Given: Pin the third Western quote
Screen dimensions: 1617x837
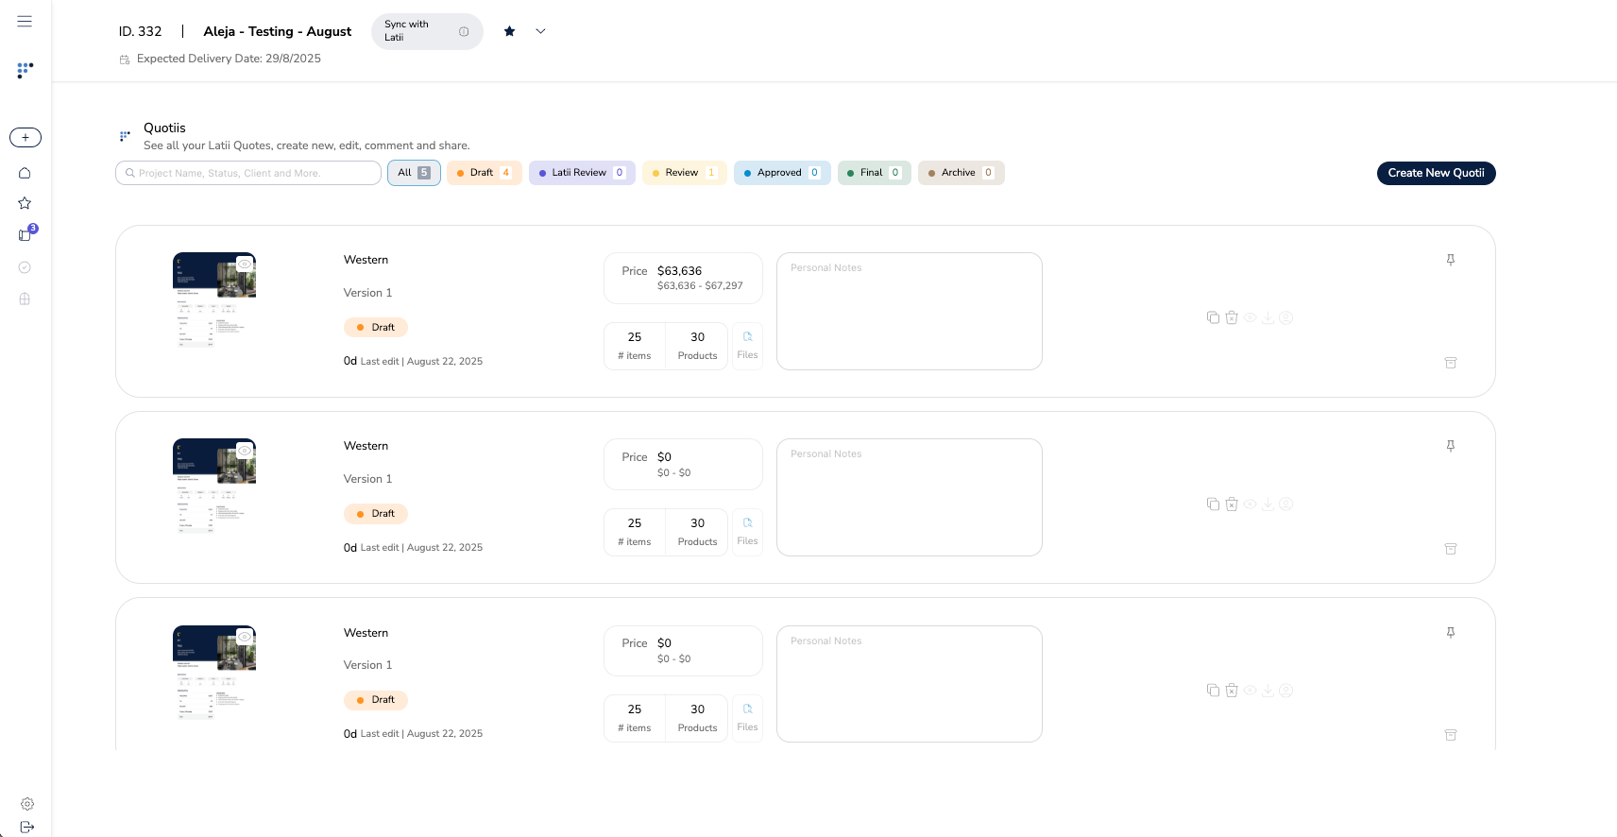Looking at the screenshot, I should click(x=1451, y=633).
